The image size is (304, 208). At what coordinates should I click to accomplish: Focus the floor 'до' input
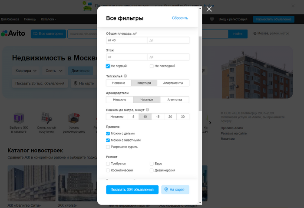point(169,57)
